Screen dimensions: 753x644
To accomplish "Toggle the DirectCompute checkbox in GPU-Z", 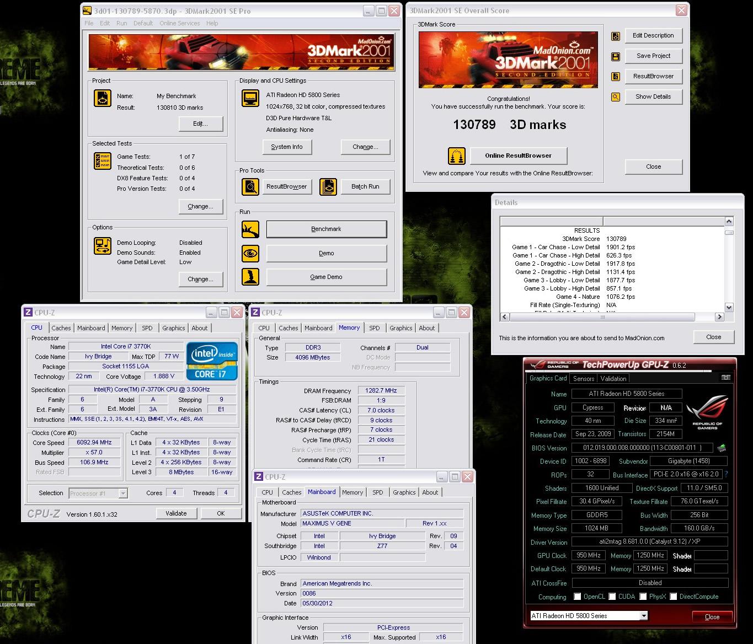I will [674, 597].
